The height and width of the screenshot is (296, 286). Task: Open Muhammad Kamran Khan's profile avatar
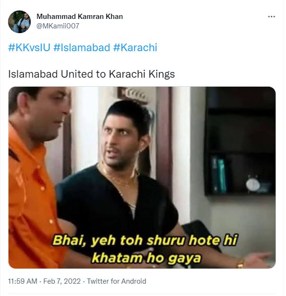(x=19, y=22)
